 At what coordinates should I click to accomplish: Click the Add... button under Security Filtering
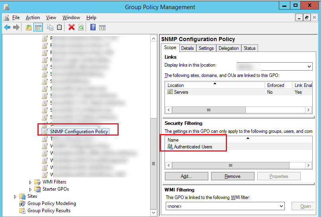tap(186, 176)
